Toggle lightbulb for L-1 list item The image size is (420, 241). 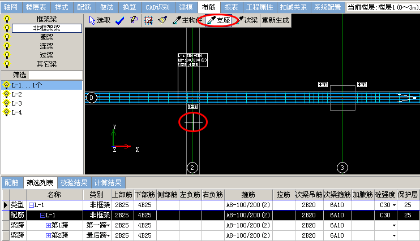pyautogui.click(x=6, y=85)
